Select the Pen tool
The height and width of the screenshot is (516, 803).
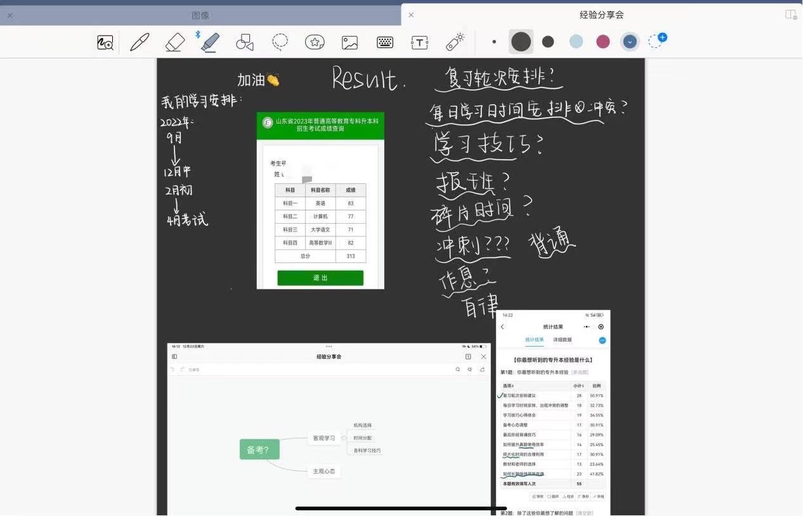pyautogui.click(x=140, y=42)
